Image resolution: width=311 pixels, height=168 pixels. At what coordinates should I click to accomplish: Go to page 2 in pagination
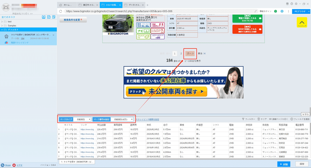pyautogui.click(x=181, y=54)
